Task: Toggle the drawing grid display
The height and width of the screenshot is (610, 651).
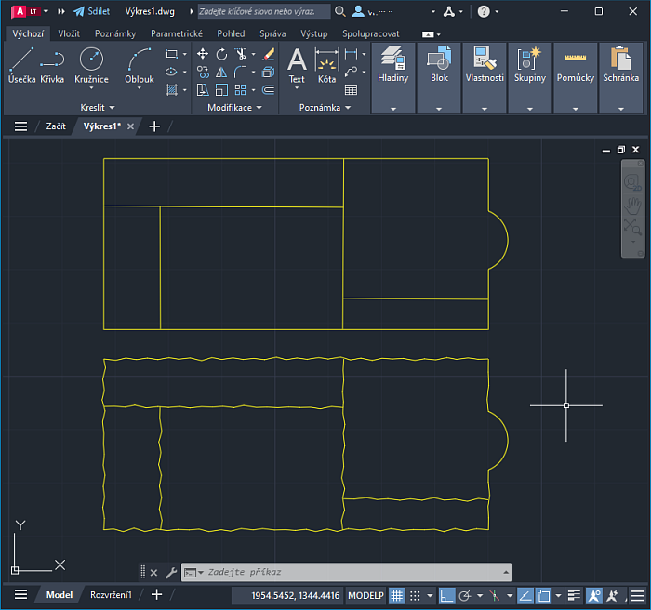Action: (x=396, y=596)
